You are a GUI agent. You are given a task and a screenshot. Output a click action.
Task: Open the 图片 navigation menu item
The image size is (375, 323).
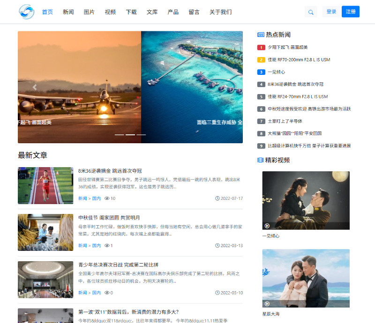(89, 12)
